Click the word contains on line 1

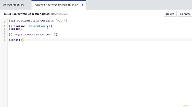click(47, 21)
